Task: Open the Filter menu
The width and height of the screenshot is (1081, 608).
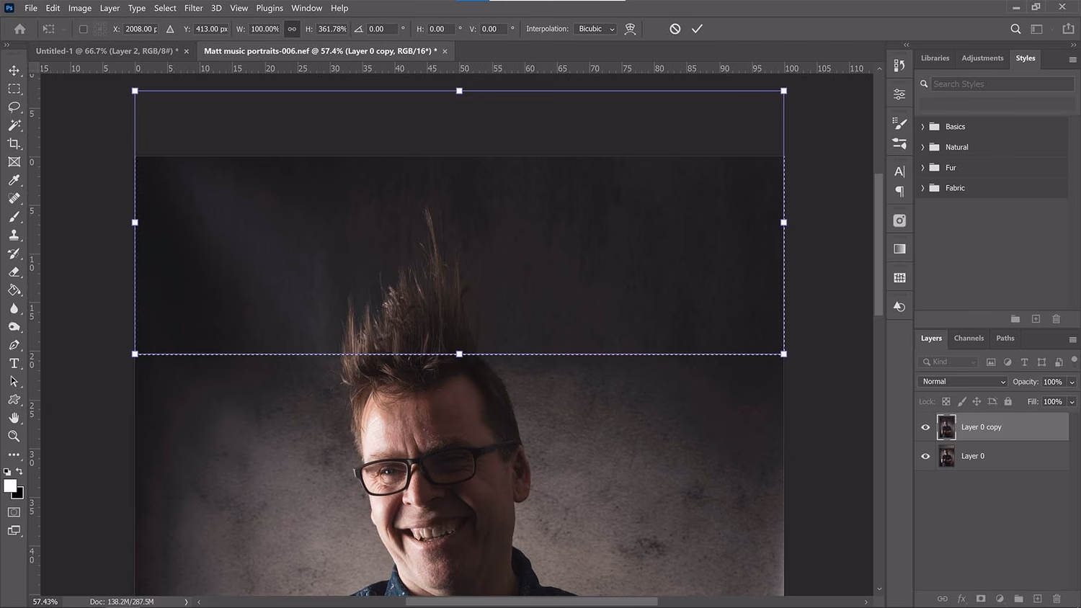Action: (x=193, y=8)
